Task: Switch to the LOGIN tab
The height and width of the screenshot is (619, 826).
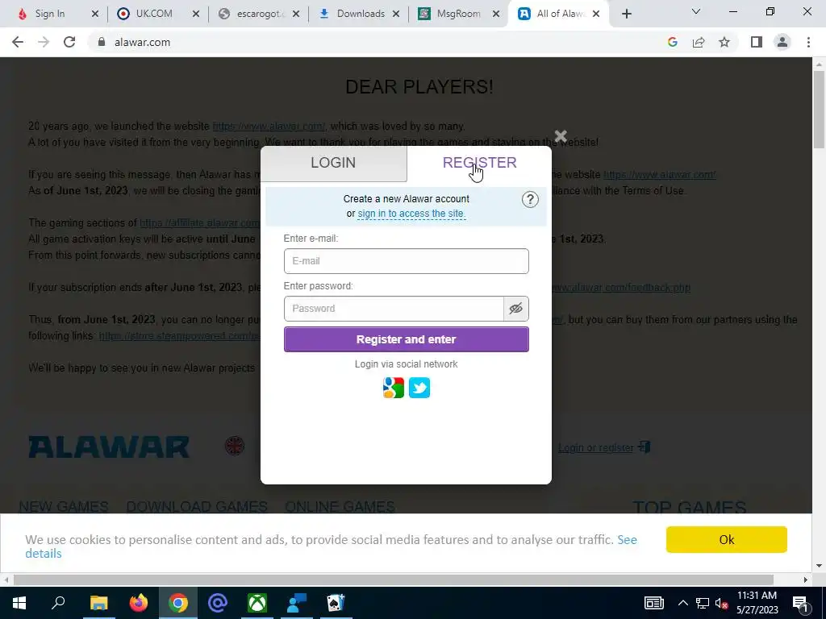Action: click(x=333, y=163)
